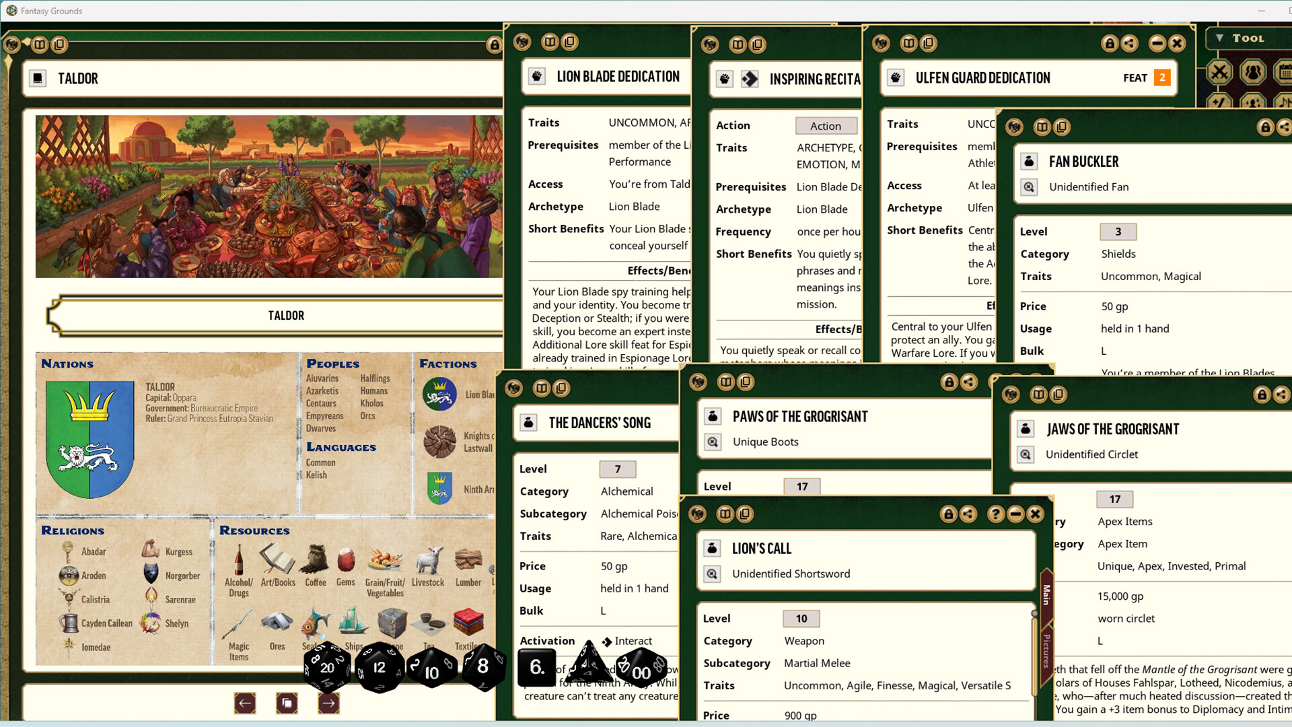Click the magnifier beside Unidentified Shortsword

tap(713, 574)
